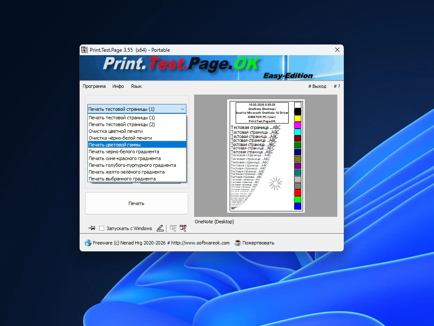This screenshot has width=434, height=326.
Task: Choose 'Печать выбранного градиента' option
Action: 137,179
